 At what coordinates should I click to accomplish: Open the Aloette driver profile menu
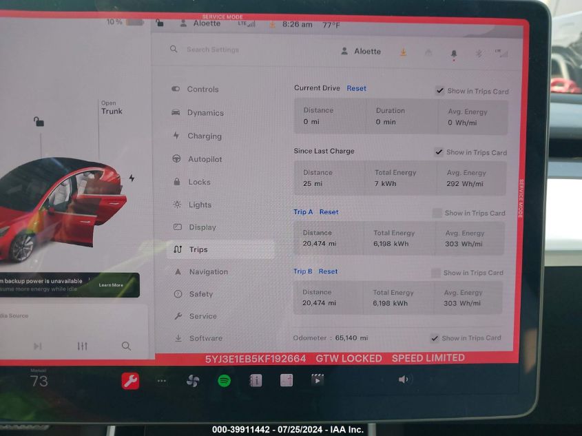coord(362,52)
